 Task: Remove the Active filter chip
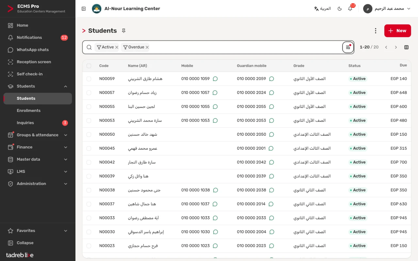click(x=117, y=47)
